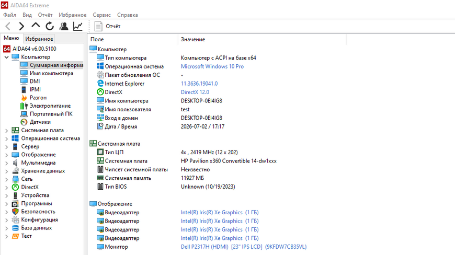Viewport: 455px width, 255px height.
Task: Select the AIDA64 v6.00.5100 root icon
Action: tap(7, 49)
